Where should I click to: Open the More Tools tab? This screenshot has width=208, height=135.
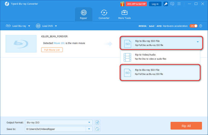125,15
